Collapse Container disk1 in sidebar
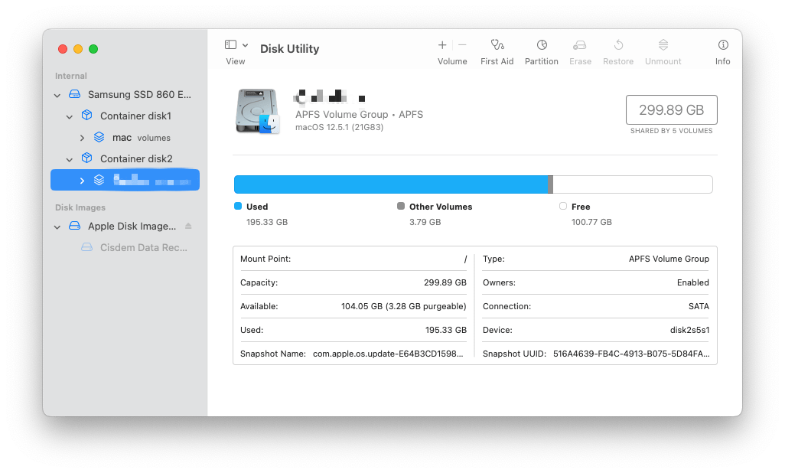 point(70,116)
